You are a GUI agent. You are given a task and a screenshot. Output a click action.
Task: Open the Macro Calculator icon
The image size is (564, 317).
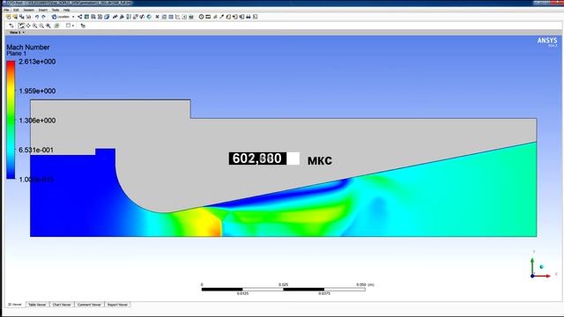(235, 17)
